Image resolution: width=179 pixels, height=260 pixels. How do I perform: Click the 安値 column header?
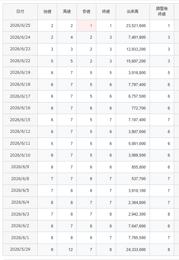(x=86, y=12)
